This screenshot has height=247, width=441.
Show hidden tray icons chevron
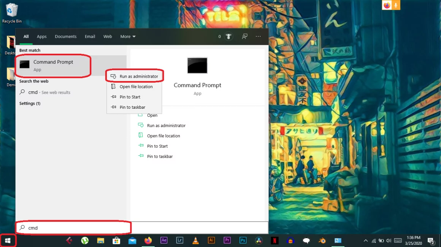[x=366, y=241]
